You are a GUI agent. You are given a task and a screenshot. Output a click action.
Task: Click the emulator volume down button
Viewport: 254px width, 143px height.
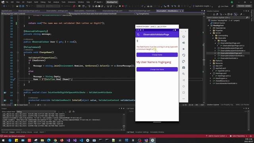[183, 49]
